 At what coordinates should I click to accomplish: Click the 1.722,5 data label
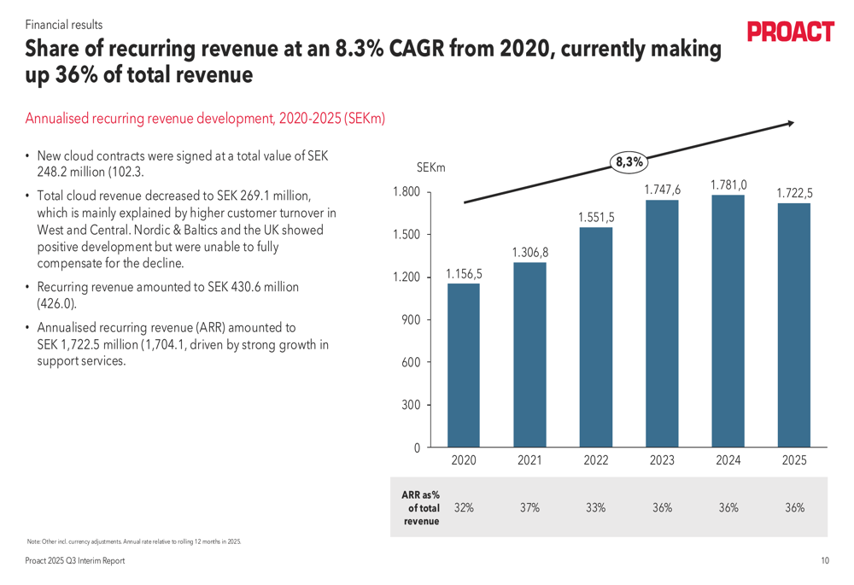click(794, 194)
